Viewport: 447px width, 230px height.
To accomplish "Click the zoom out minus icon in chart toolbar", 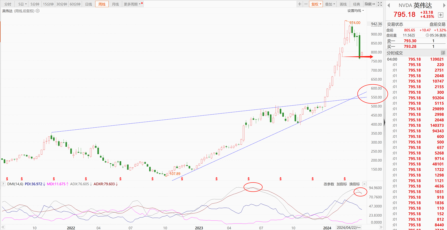I will tap(306, 4).
